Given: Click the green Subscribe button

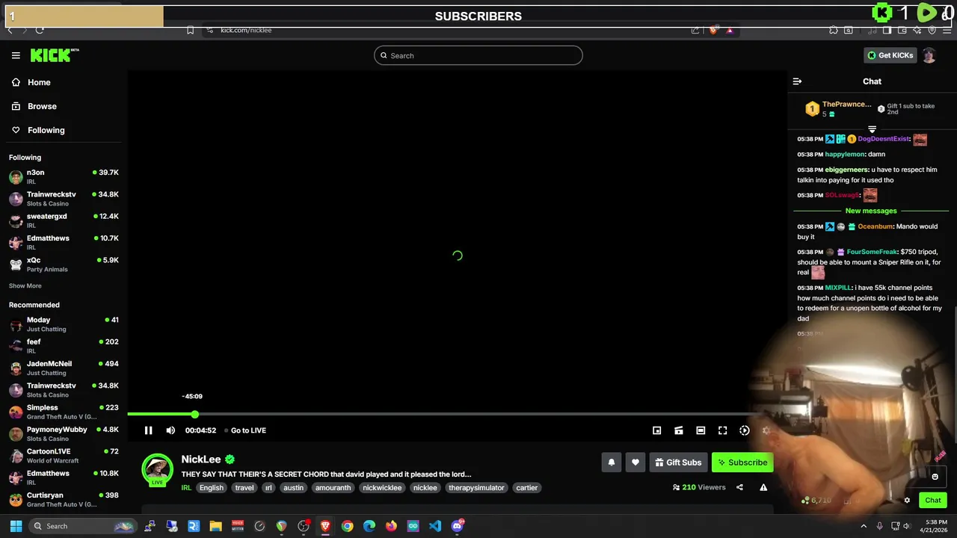Looking at the screenshot, I should (x=742, y=463).
